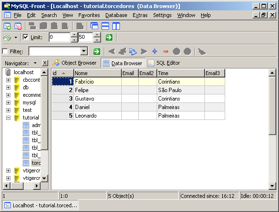Click the Gustavo cell
279x212 pixels.
pyautogui.click(x=98, y=99)
